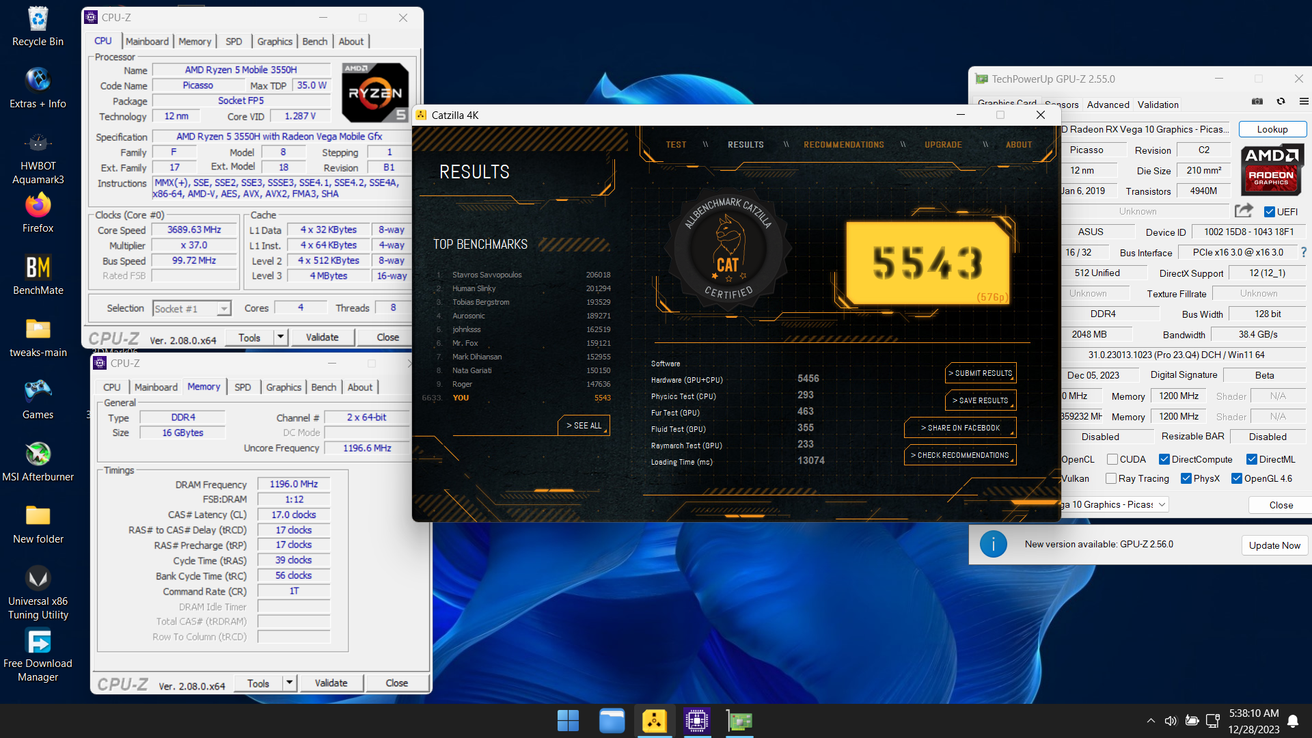Image resolution: width=1312 pixels, height=738 pixels.
Task: Open the notifications bell icon
Action: click(1293, 721)
